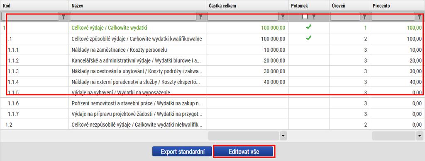Sort by the Potomek column header
Screen dimensions: 425x161
point(309,6)
